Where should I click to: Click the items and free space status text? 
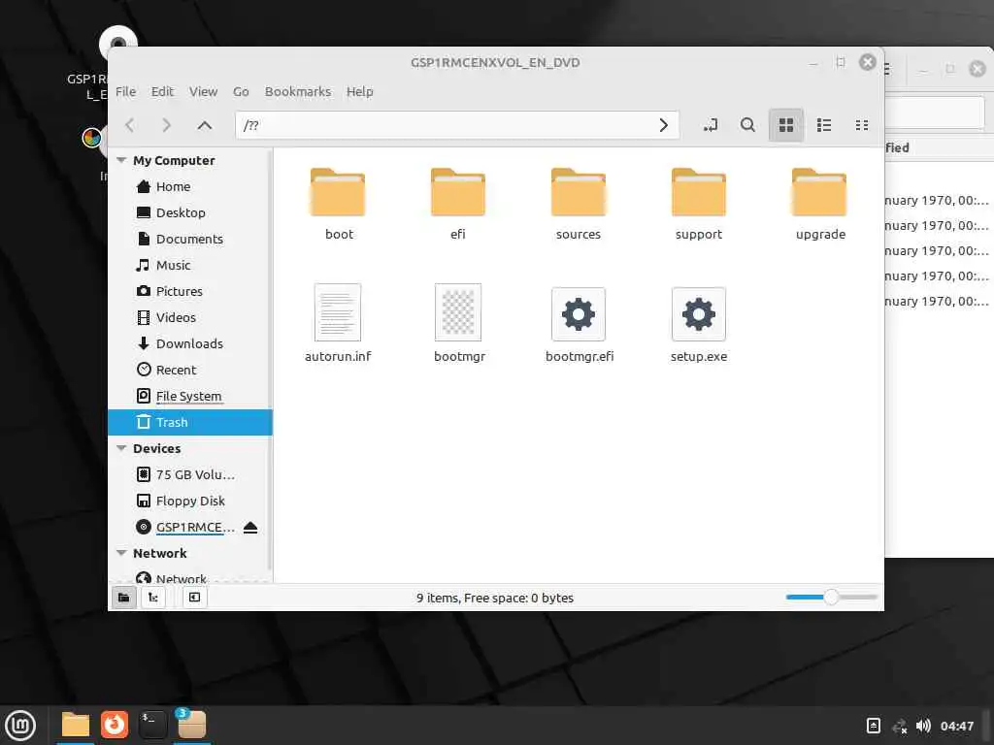tap(495, 598)
